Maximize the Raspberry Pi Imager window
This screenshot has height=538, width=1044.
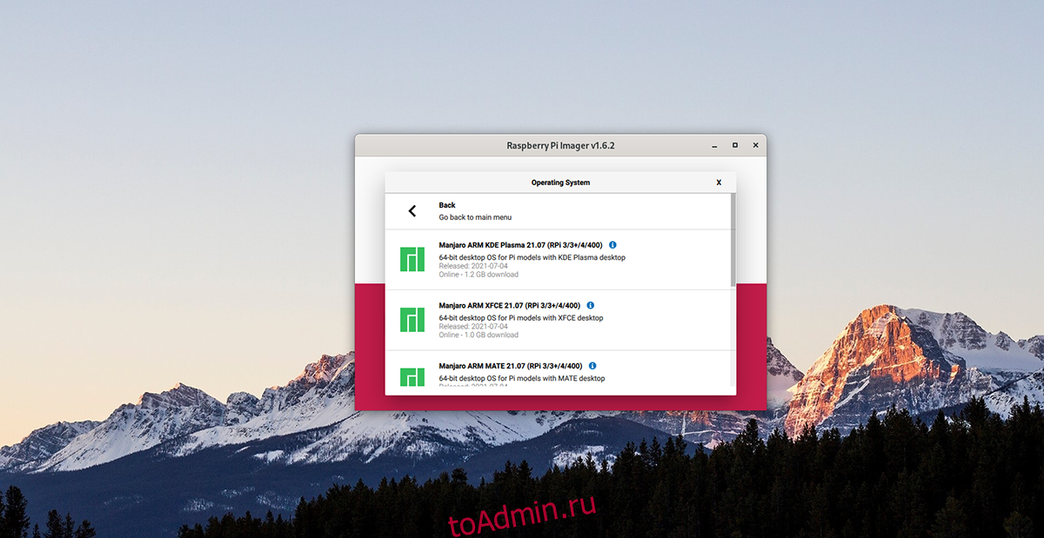point(734,145)
